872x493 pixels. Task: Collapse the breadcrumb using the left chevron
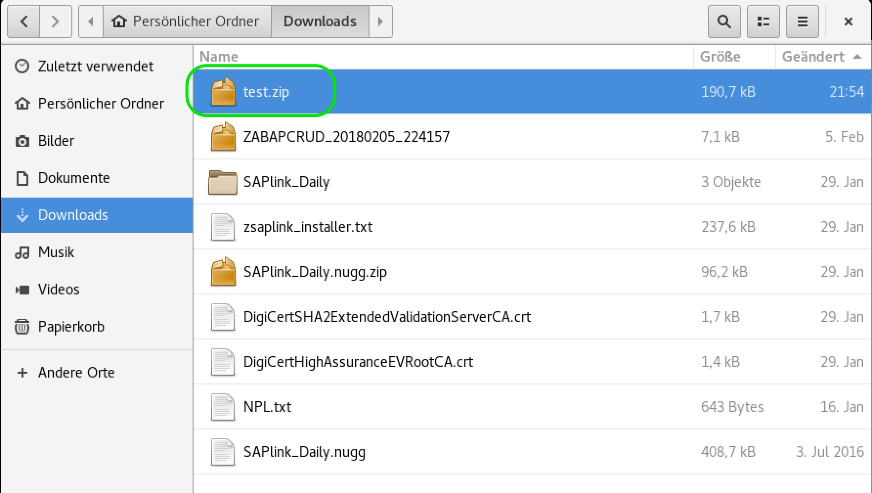(90, 22)
